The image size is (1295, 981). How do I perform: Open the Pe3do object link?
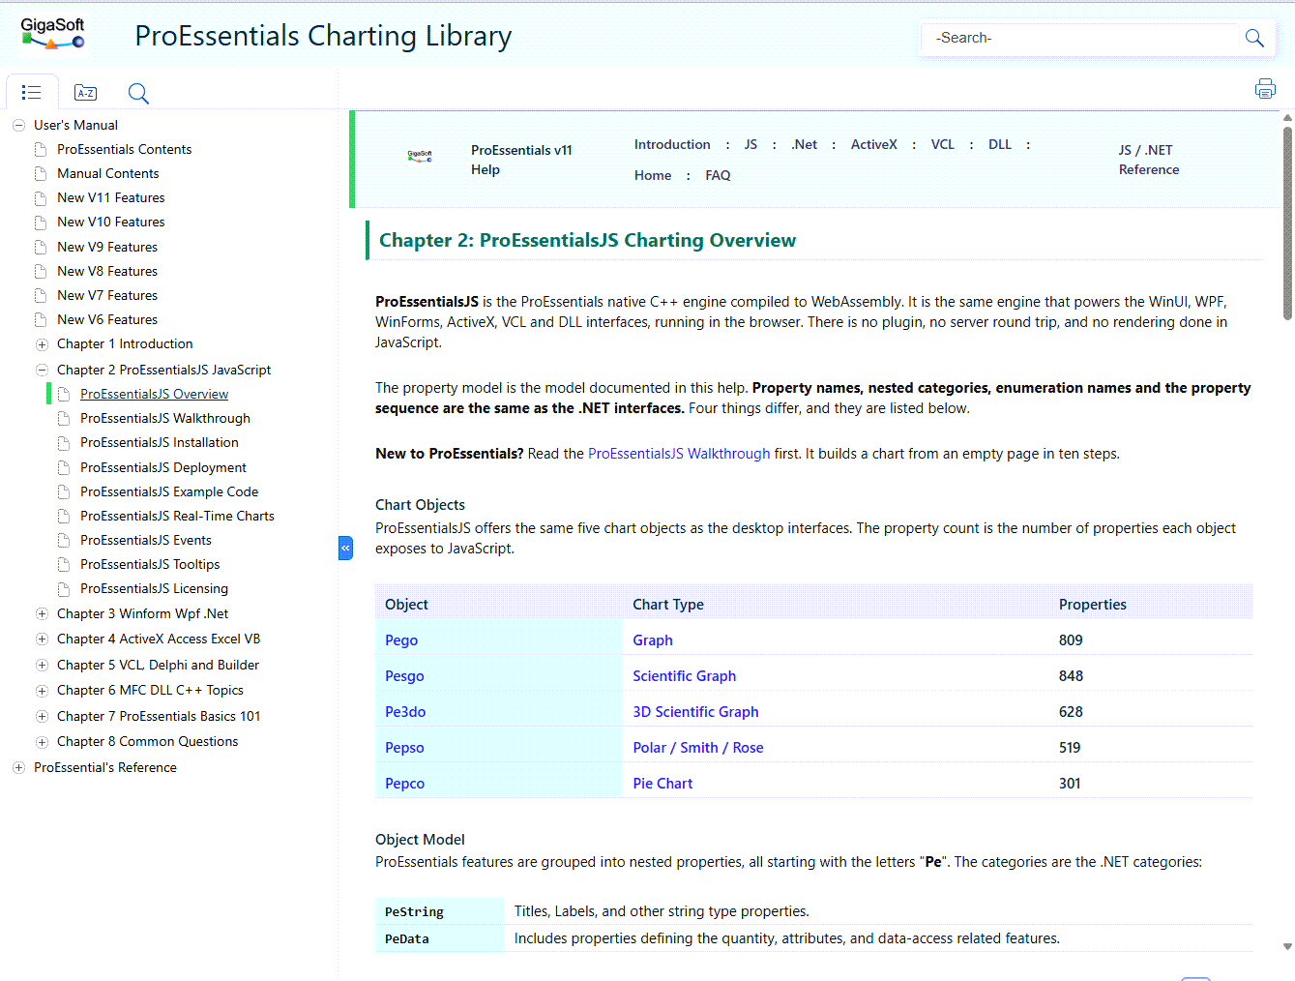pyautogui.click(x=405, y=712)
